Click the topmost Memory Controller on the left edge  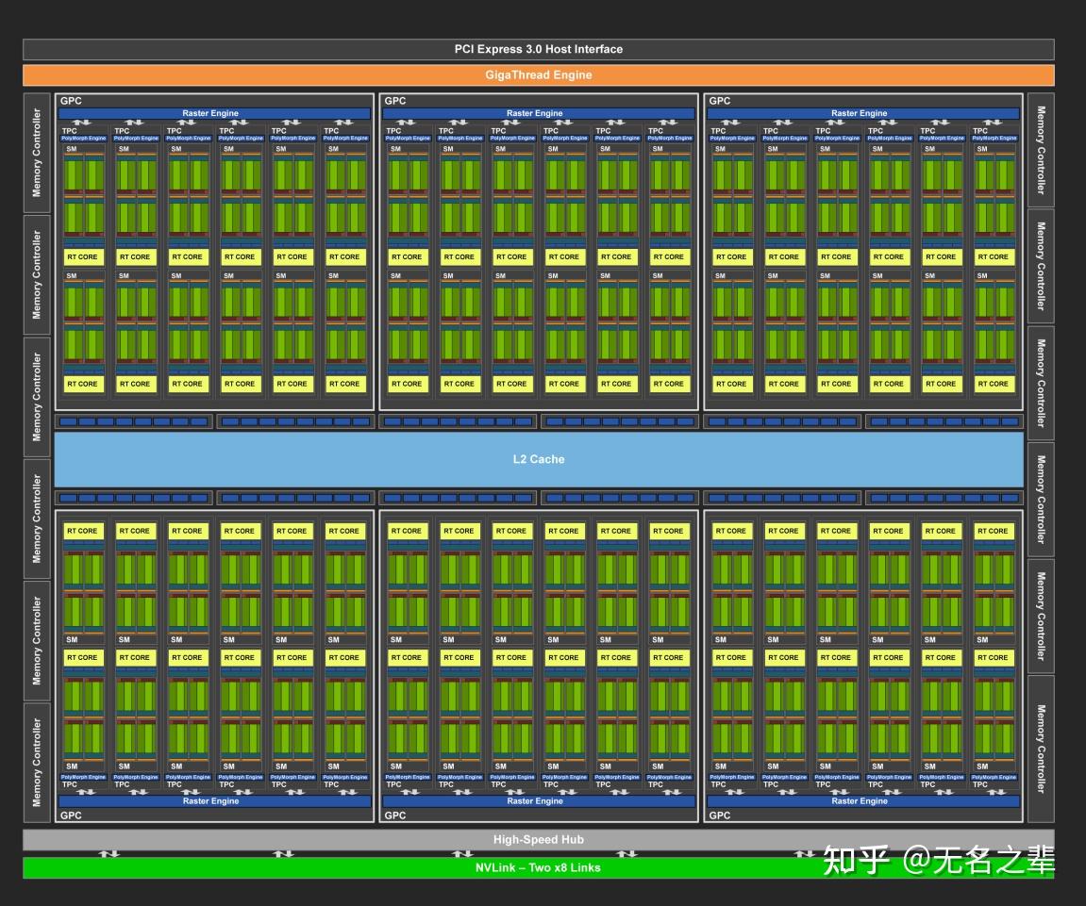pyautogui.click(x=37, y=153)
